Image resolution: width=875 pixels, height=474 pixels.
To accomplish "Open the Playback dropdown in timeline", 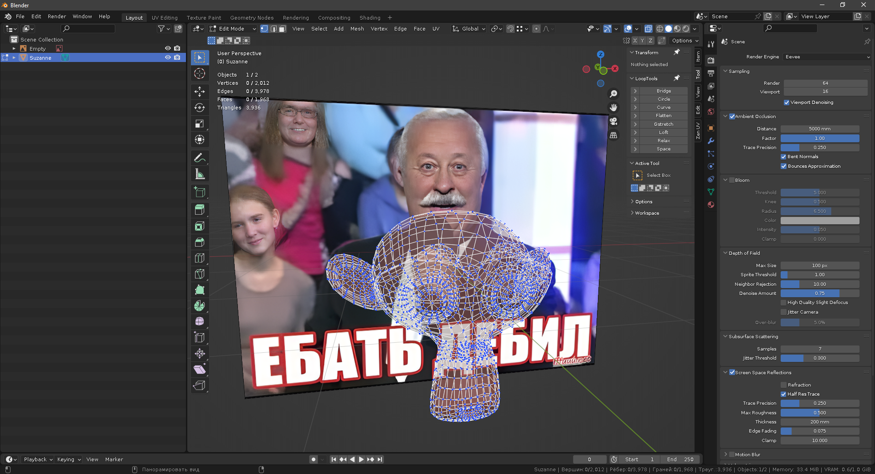I will point(38,459).
